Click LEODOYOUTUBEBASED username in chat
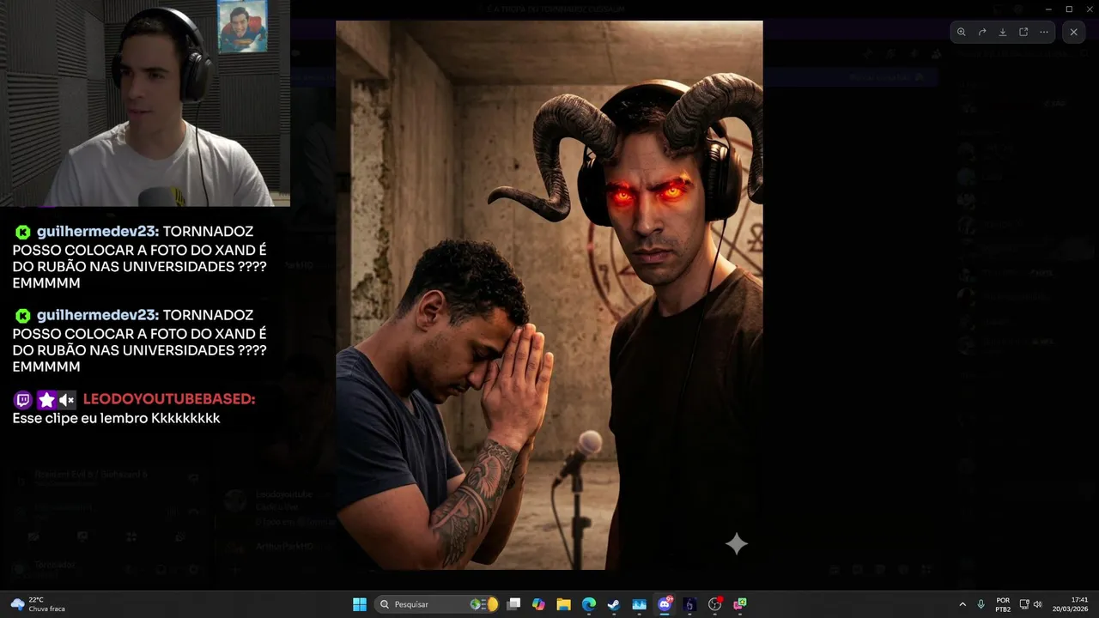This screenshot has height=618, width=1099. pyautogui.click(x=169, y=399)
